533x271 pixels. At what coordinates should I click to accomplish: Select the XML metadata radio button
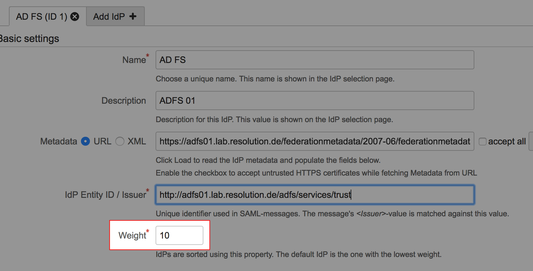pos(120,141)
